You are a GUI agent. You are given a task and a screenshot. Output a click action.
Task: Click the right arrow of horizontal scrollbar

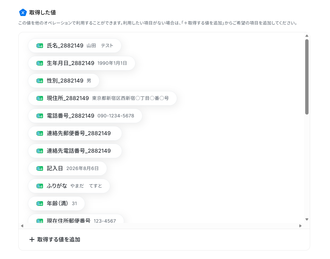[x=300, y=226]
